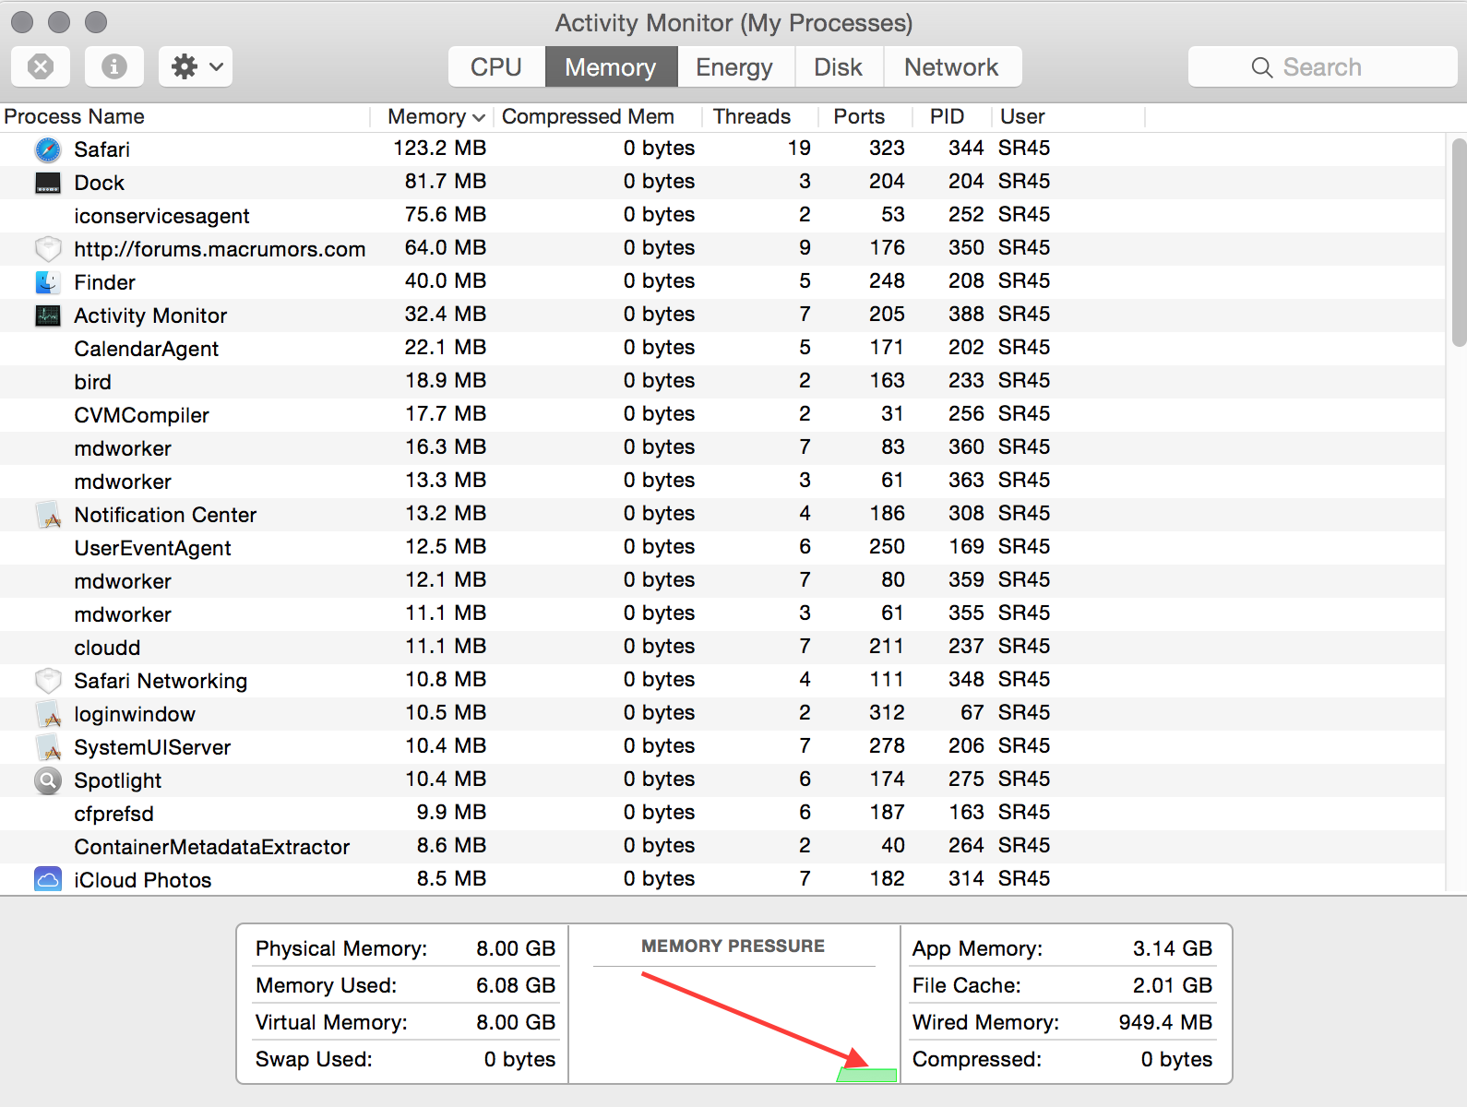The height and width of the screenshot is (1107, 1467).
Task: Sort by Process Name column header
Action: [185, 116]
